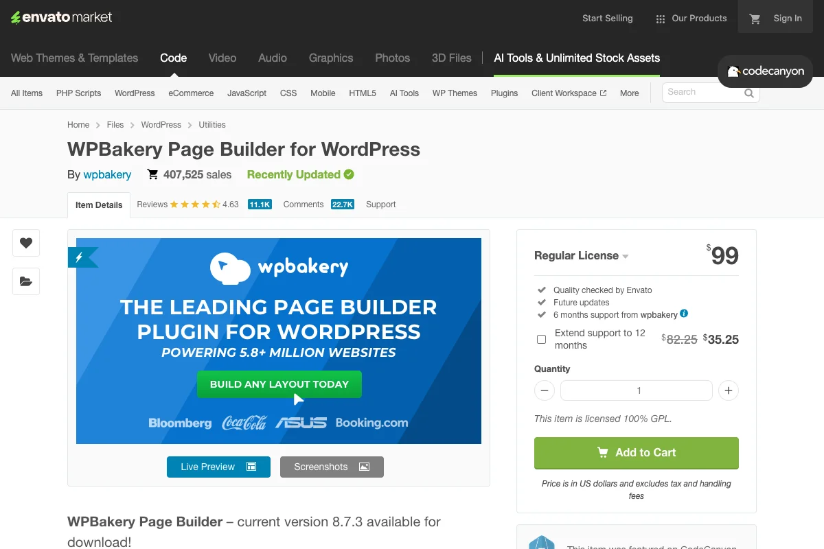Image resolution: width=824 pixels, height=549 pixels.
Task: Click the lightning bolt badge on preview
Action: click(x=82, y=257)
